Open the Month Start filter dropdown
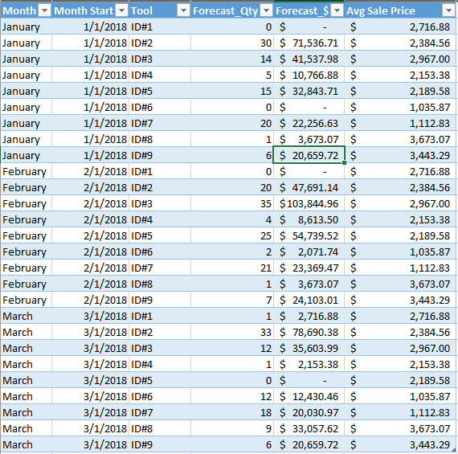Viewport: 458px width, 454px height. pyautogui.click(x=122, y=11)
